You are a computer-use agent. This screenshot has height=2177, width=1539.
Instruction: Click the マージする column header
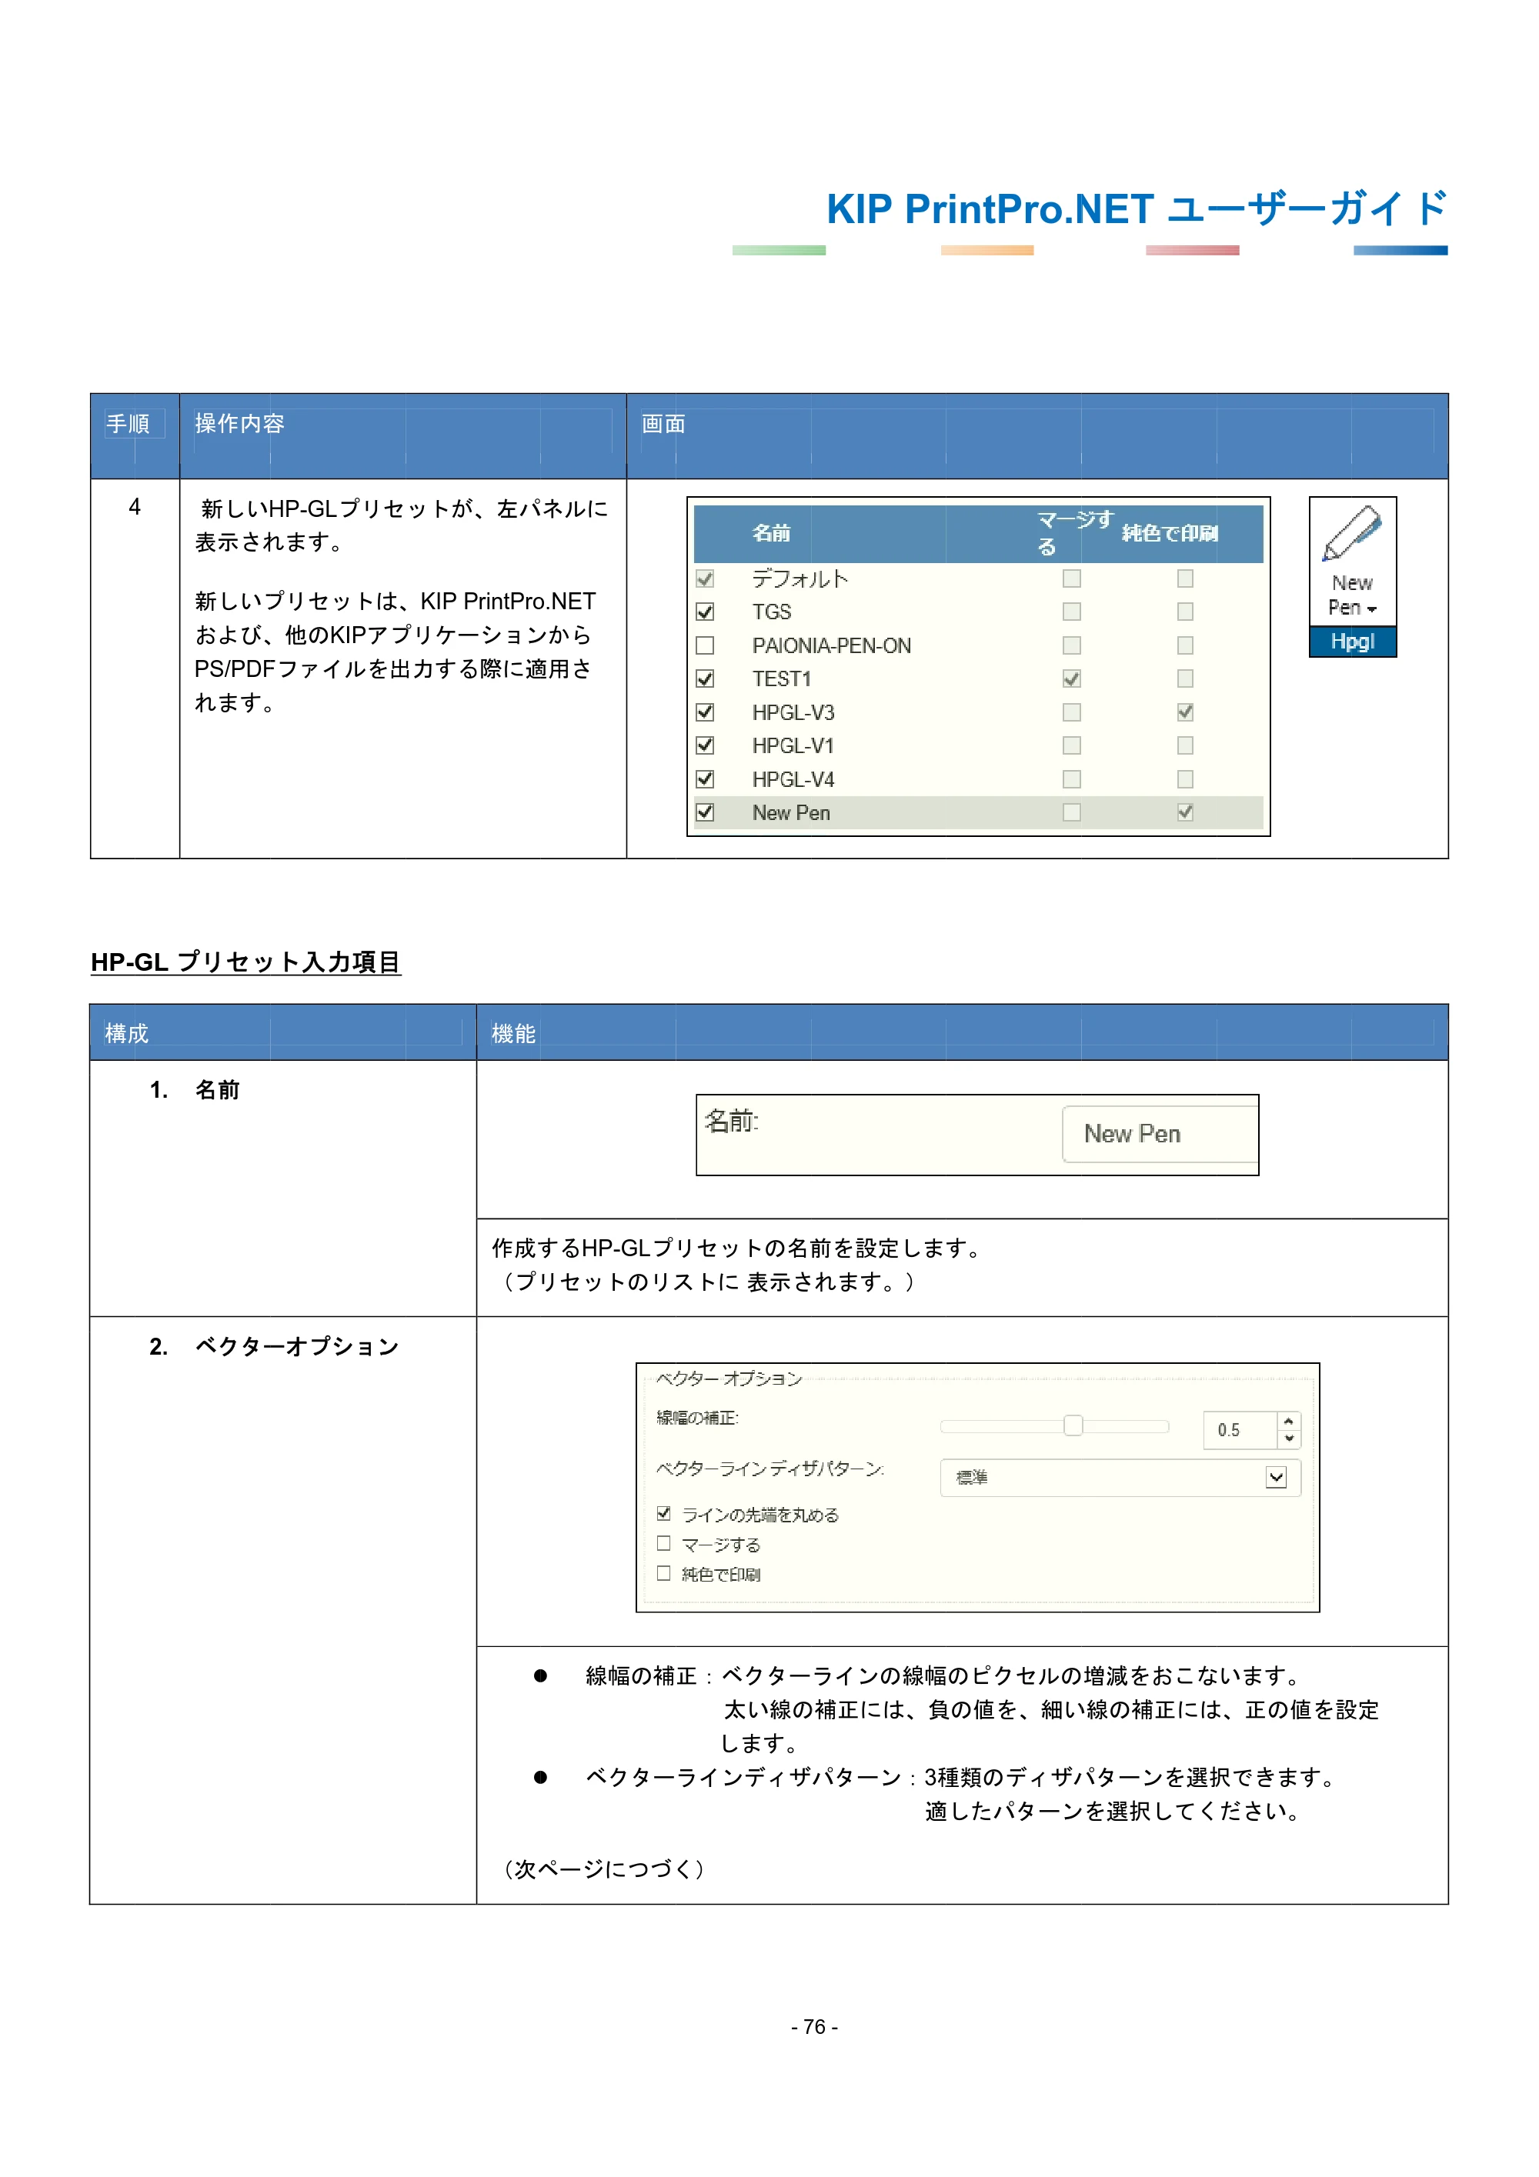1074,533
